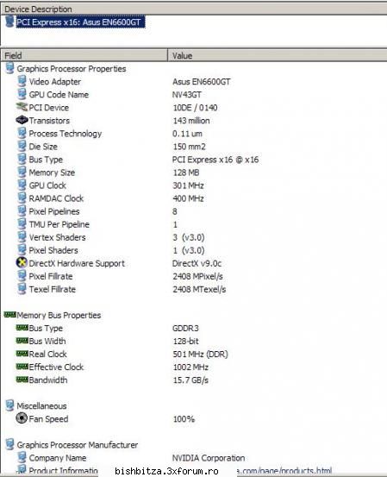Click the GPU Clock row icon
The image size is (387, 477).
pos(22,185)
